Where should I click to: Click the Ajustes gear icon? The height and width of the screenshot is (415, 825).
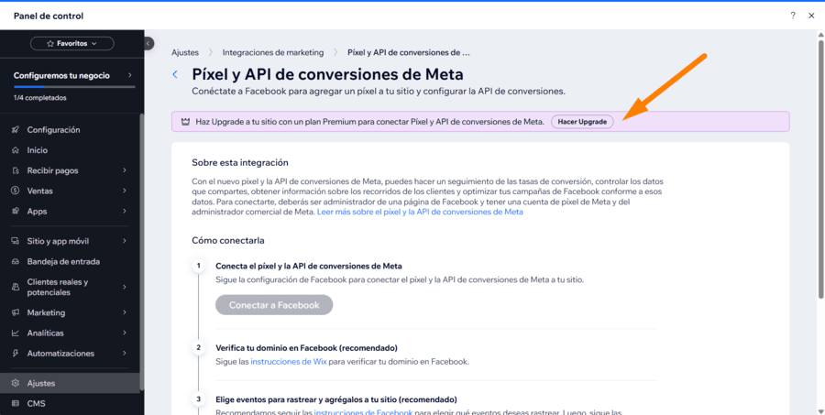16,384
